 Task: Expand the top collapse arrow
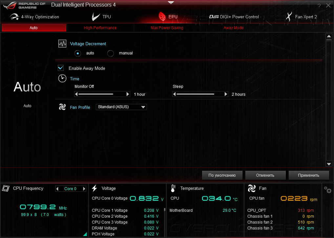tap(171, 3)
